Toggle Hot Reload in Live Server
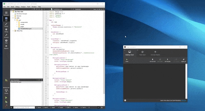The image size is (205, 111). [167, 60]
